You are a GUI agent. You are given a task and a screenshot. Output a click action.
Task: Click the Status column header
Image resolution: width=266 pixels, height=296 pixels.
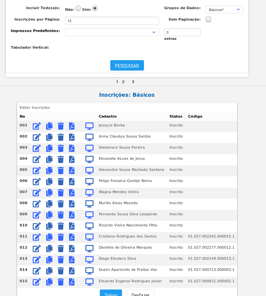[x=176, y=117]
